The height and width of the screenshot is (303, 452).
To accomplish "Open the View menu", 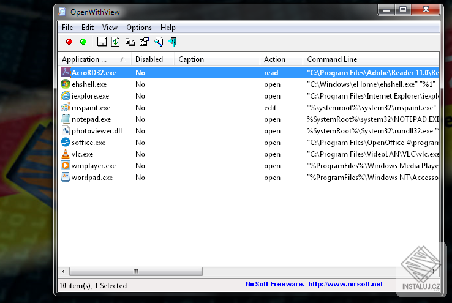I will point(110,28).
